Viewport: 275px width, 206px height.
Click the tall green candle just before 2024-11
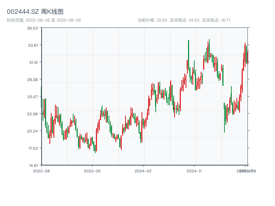188,55
